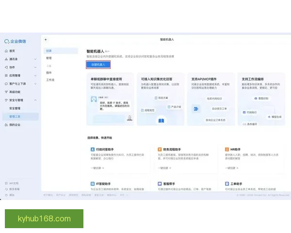Expand the 应用管理 chevron
Viewport: 291px width, 233px height.
point(35,75)
